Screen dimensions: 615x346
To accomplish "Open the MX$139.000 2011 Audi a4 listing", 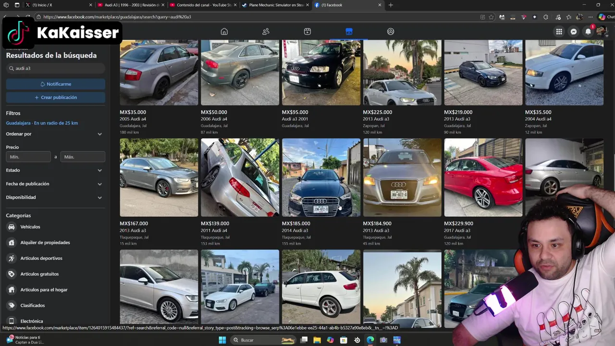I will point(240,192).
